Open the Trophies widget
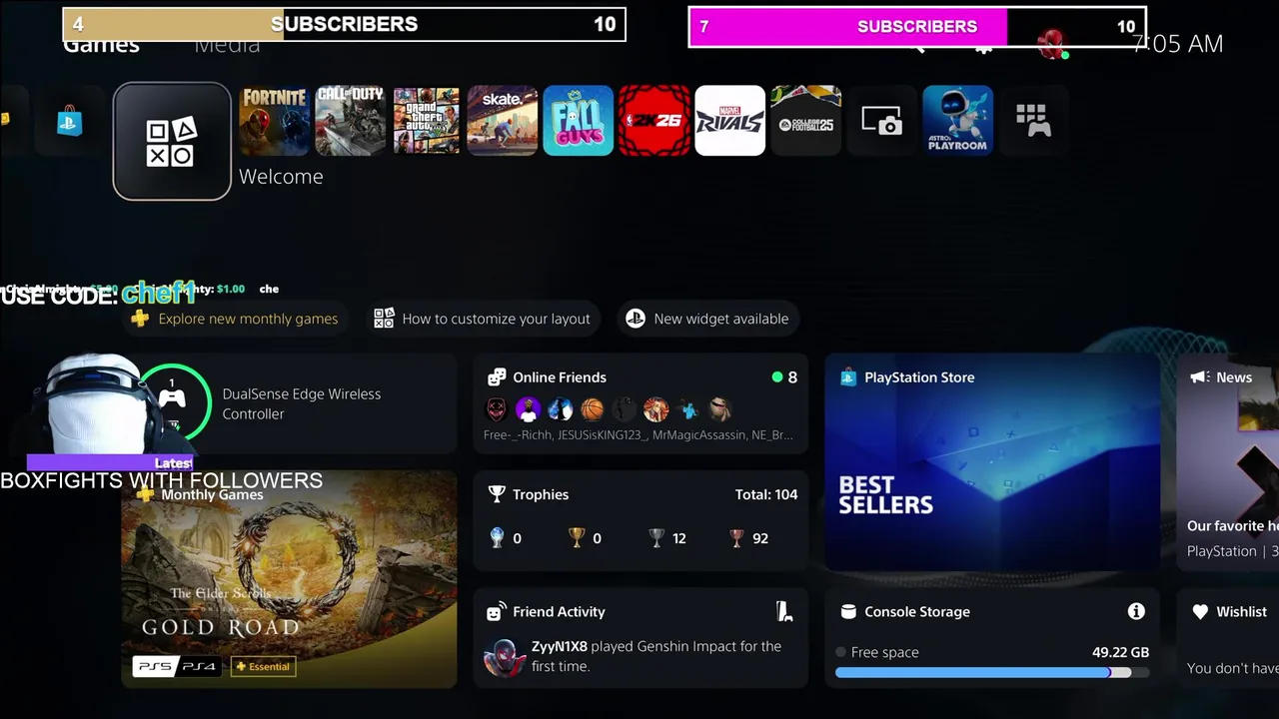 tap(640, 520)
